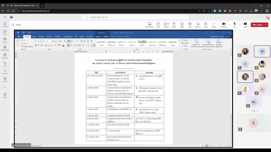This screenshot has width=271, height=152.
Task: Show the People participant list
Action: tap(166, 25)
